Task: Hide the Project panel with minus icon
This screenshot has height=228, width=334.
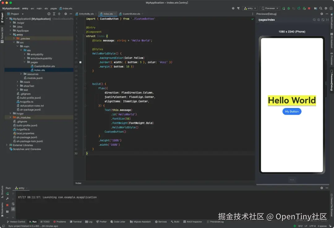Action: click(x=71, y=14)
